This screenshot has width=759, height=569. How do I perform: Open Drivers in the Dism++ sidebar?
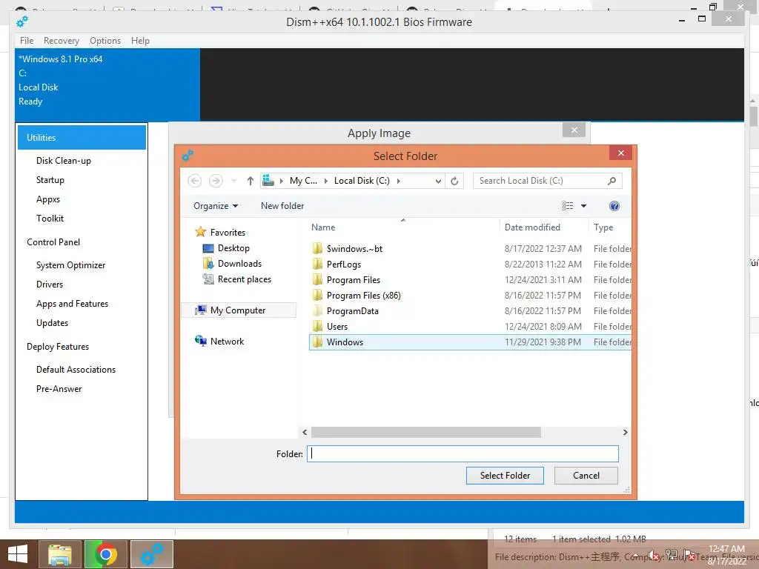tap(50, 284)
